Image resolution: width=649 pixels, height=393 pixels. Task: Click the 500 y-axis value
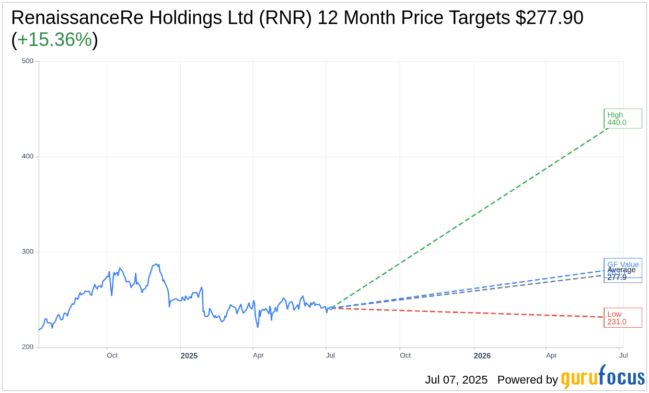click(28, 61)
